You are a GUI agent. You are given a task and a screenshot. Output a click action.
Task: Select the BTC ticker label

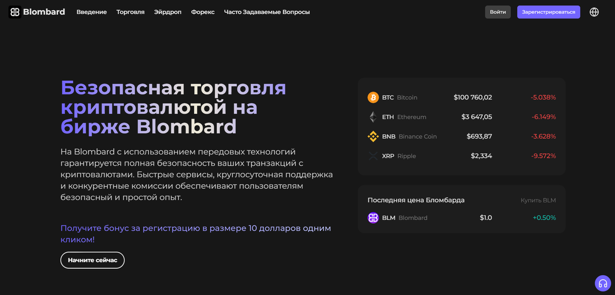click(388, 97)
